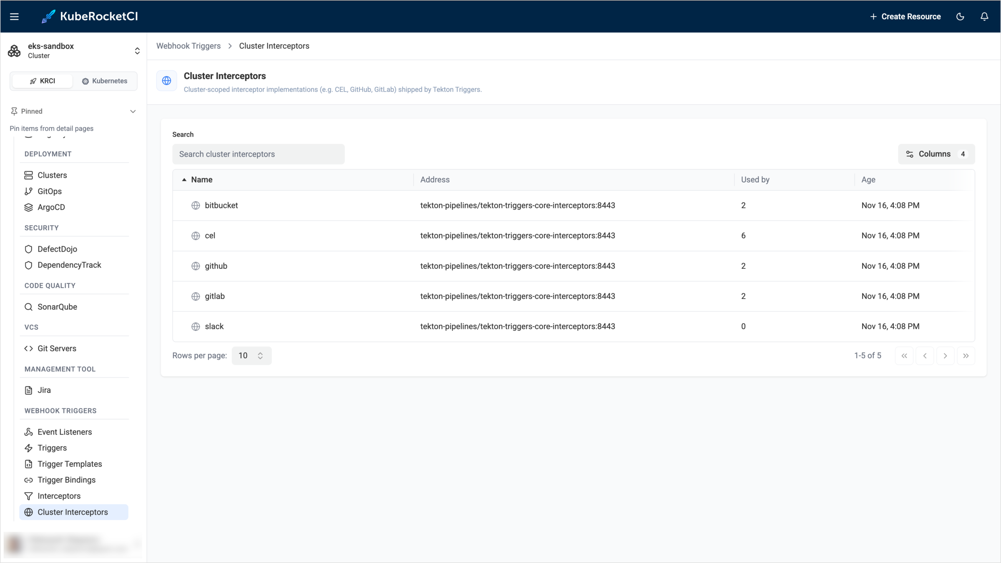Image resolution: width=1001 pixels, height=563 pixels.
Task: Select Cluster Interceptors in sidebar
Action: tap(74, 512)
